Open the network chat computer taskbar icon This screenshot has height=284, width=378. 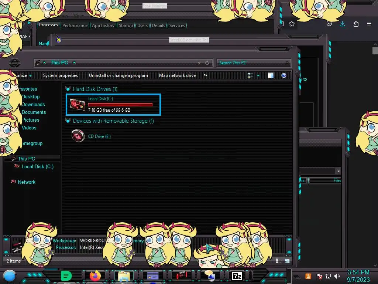click(x=210, y=276)
